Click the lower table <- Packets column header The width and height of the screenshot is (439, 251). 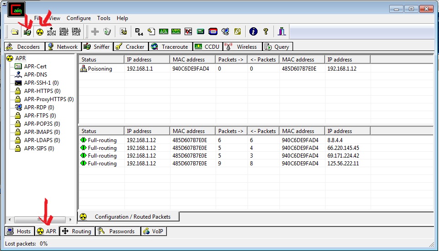click(x=263, y=131)
